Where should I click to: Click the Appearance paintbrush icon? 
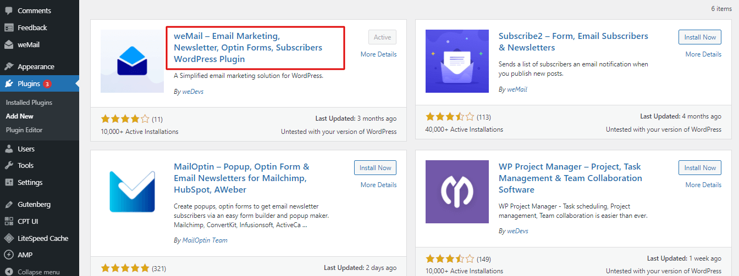9,66
